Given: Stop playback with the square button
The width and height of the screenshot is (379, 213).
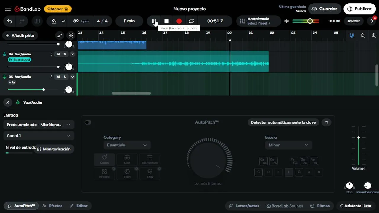Looking at the screenshot, I should (166, 21).
